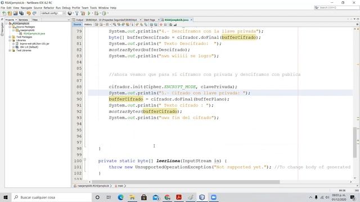
Task: Click the Undo arrow icon
Action: coord(29,13)
